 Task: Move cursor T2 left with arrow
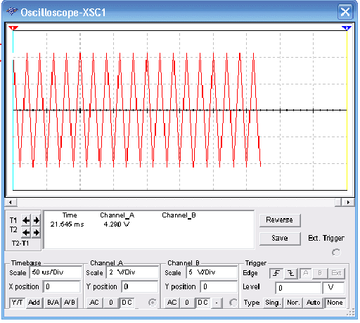pos(26,232)
